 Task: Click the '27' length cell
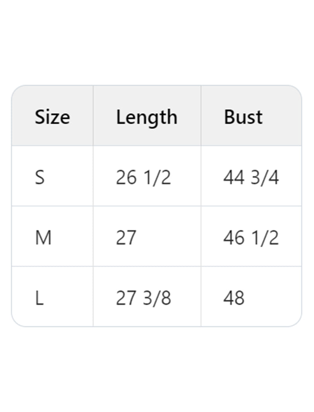(126, 238)
